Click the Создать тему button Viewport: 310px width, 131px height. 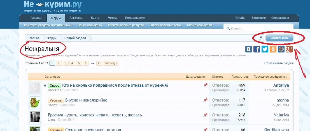279,38
